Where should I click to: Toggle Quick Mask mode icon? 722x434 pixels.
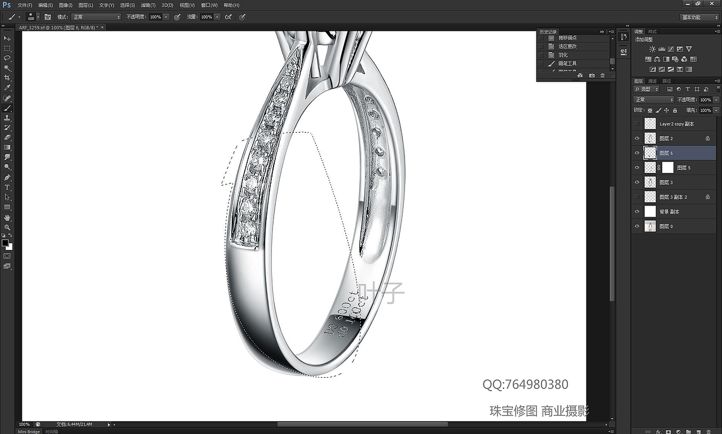click(7, 256)
